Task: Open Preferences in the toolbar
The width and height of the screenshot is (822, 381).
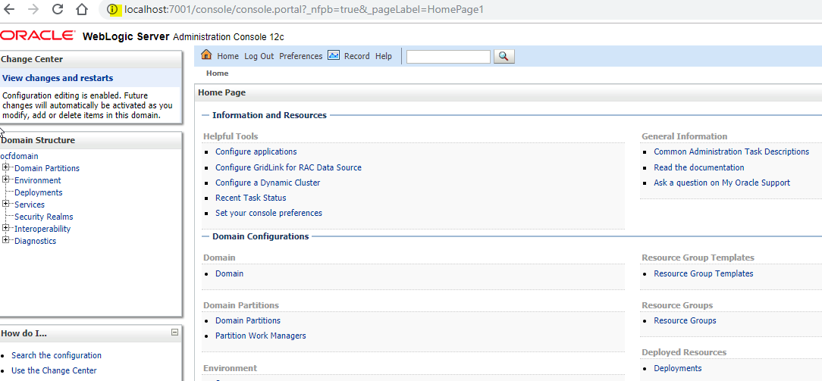Action: 301,56
